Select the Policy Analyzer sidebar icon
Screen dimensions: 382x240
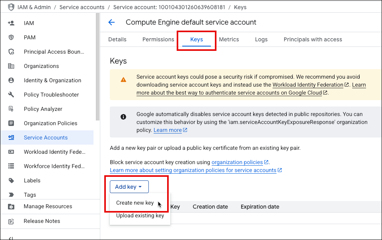[11, 109]
